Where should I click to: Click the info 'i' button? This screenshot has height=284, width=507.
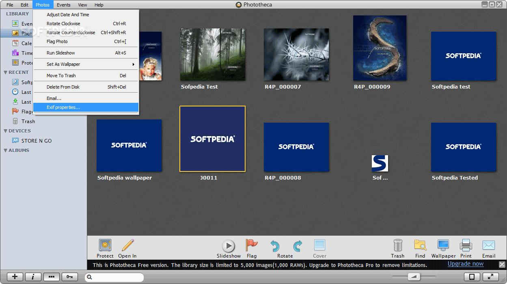coord(33,277)
